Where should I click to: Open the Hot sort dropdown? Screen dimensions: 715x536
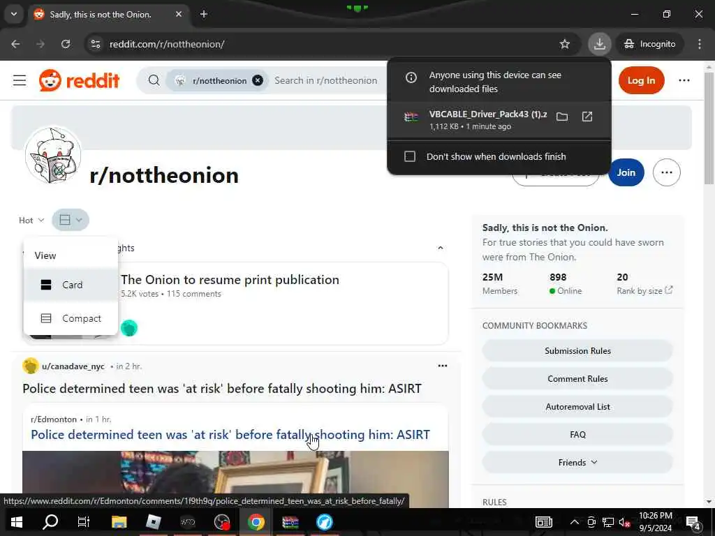[x=31, y=220]
